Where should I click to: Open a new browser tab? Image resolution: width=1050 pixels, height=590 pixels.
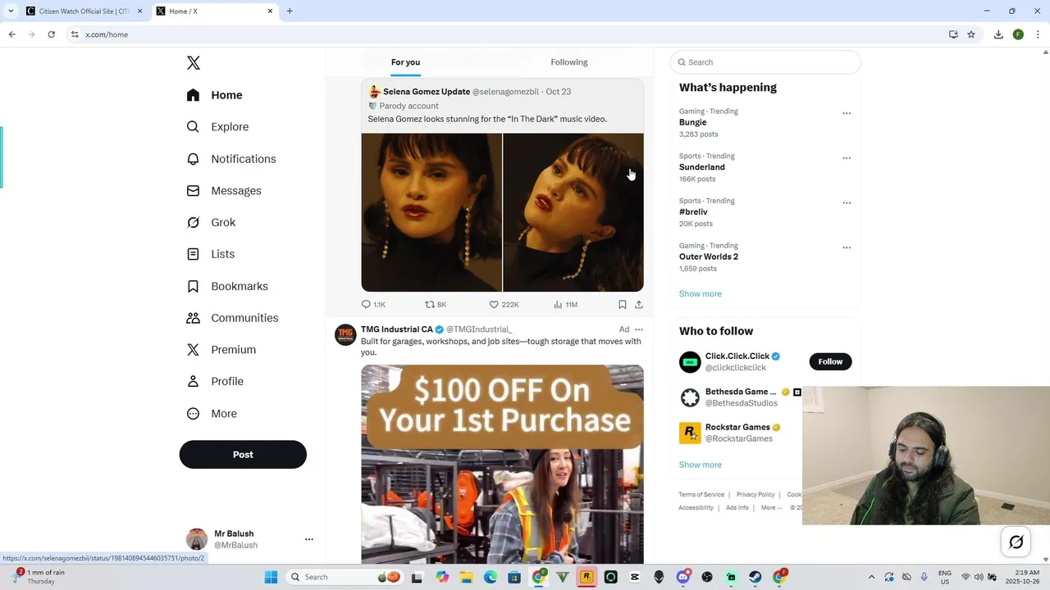(290, 11)
